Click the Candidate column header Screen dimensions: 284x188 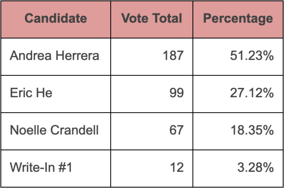56,19
